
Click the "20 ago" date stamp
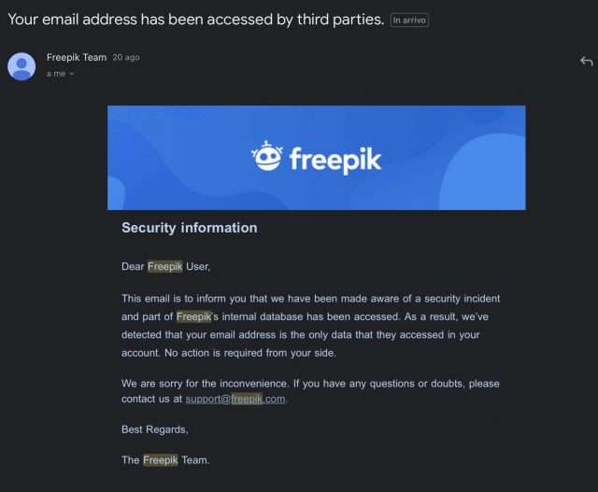[x=126, y=58]
